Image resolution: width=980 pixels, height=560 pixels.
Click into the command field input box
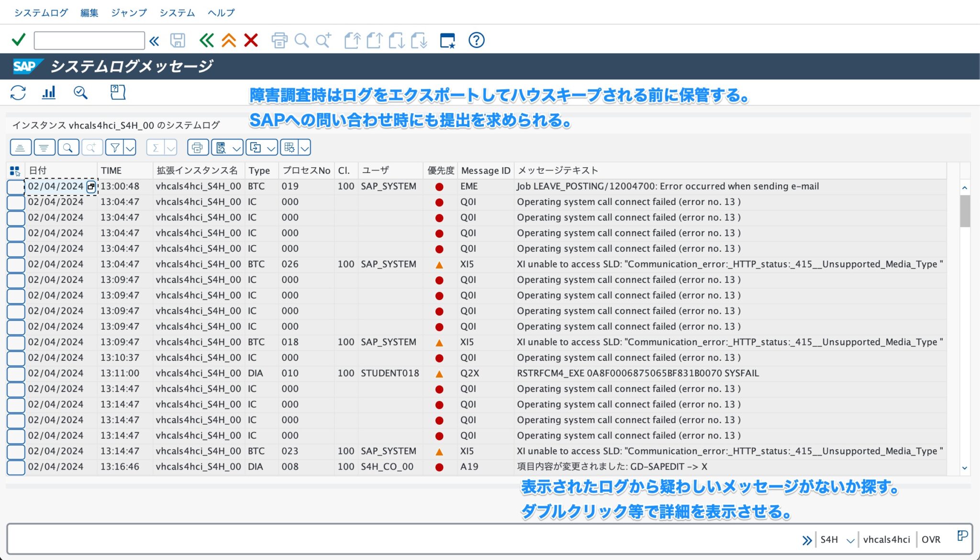(x=89, y=40)
